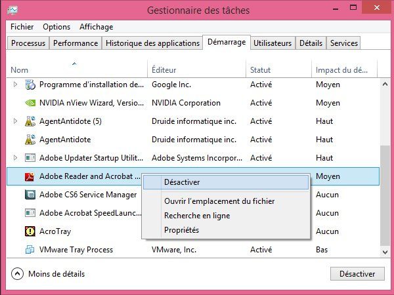
Task: Open the Affichage menu
Action: [97, 27]
